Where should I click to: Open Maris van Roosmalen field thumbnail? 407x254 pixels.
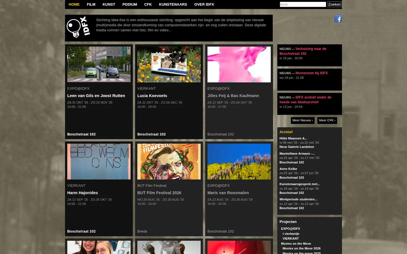coord(239,162)
